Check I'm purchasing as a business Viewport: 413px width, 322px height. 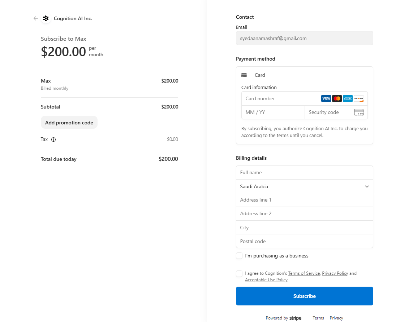click(239, 256)
